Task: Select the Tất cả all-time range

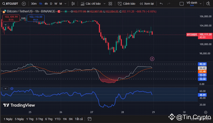Action: click(79, 119)
